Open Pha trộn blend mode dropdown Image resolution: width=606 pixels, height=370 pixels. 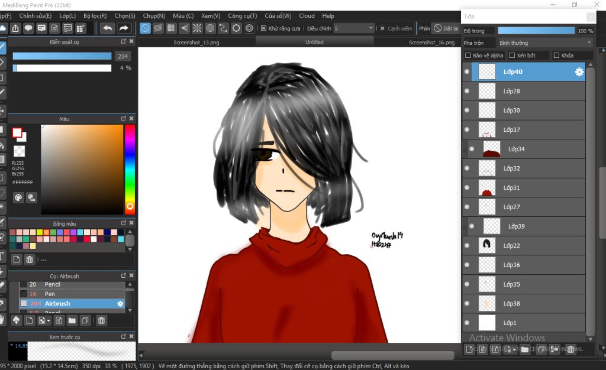(545, 43)
